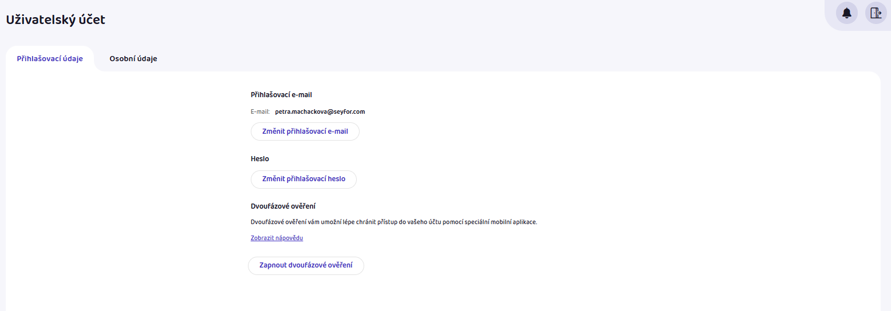The width and height of the screenshot is (891, 311).
Task: Click the word "účet" in the page title
Action: pyautogui.click(x=92, y=19)
